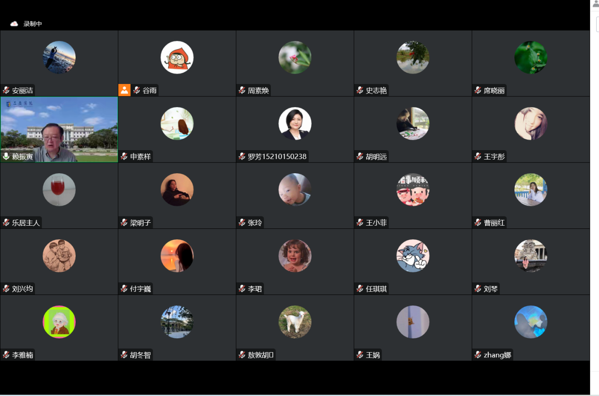Click the muted microphone icon beside 席晓丽
The width and height of the screenshot is (599, 396).
pos(478,90)
